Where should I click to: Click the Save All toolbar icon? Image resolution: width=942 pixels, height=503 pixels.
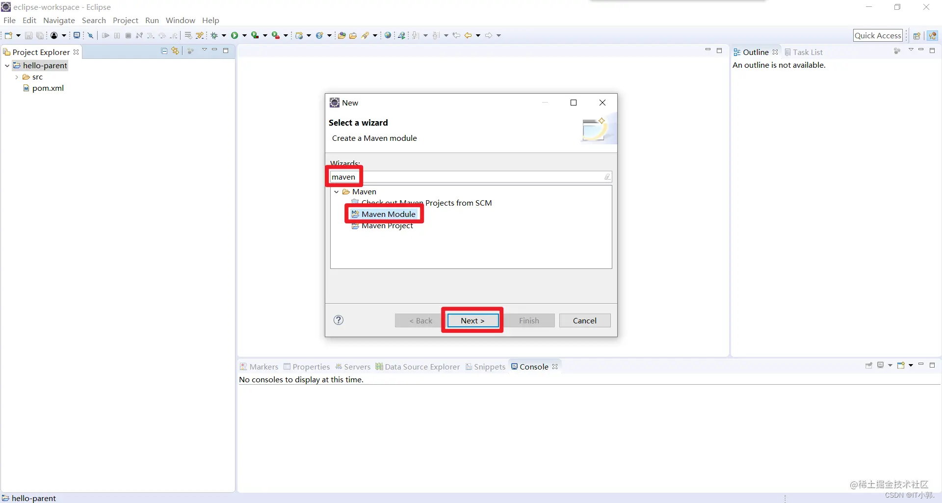pyautogui.click(x=40, y=35)
